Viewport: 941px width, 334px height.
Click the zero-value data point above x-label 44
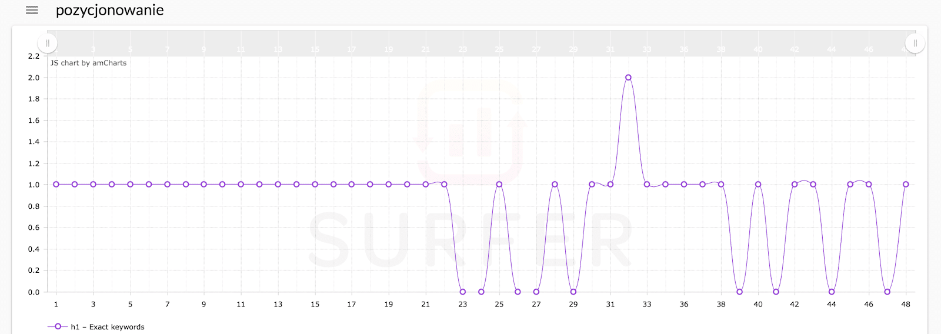(x=832, y=292)
